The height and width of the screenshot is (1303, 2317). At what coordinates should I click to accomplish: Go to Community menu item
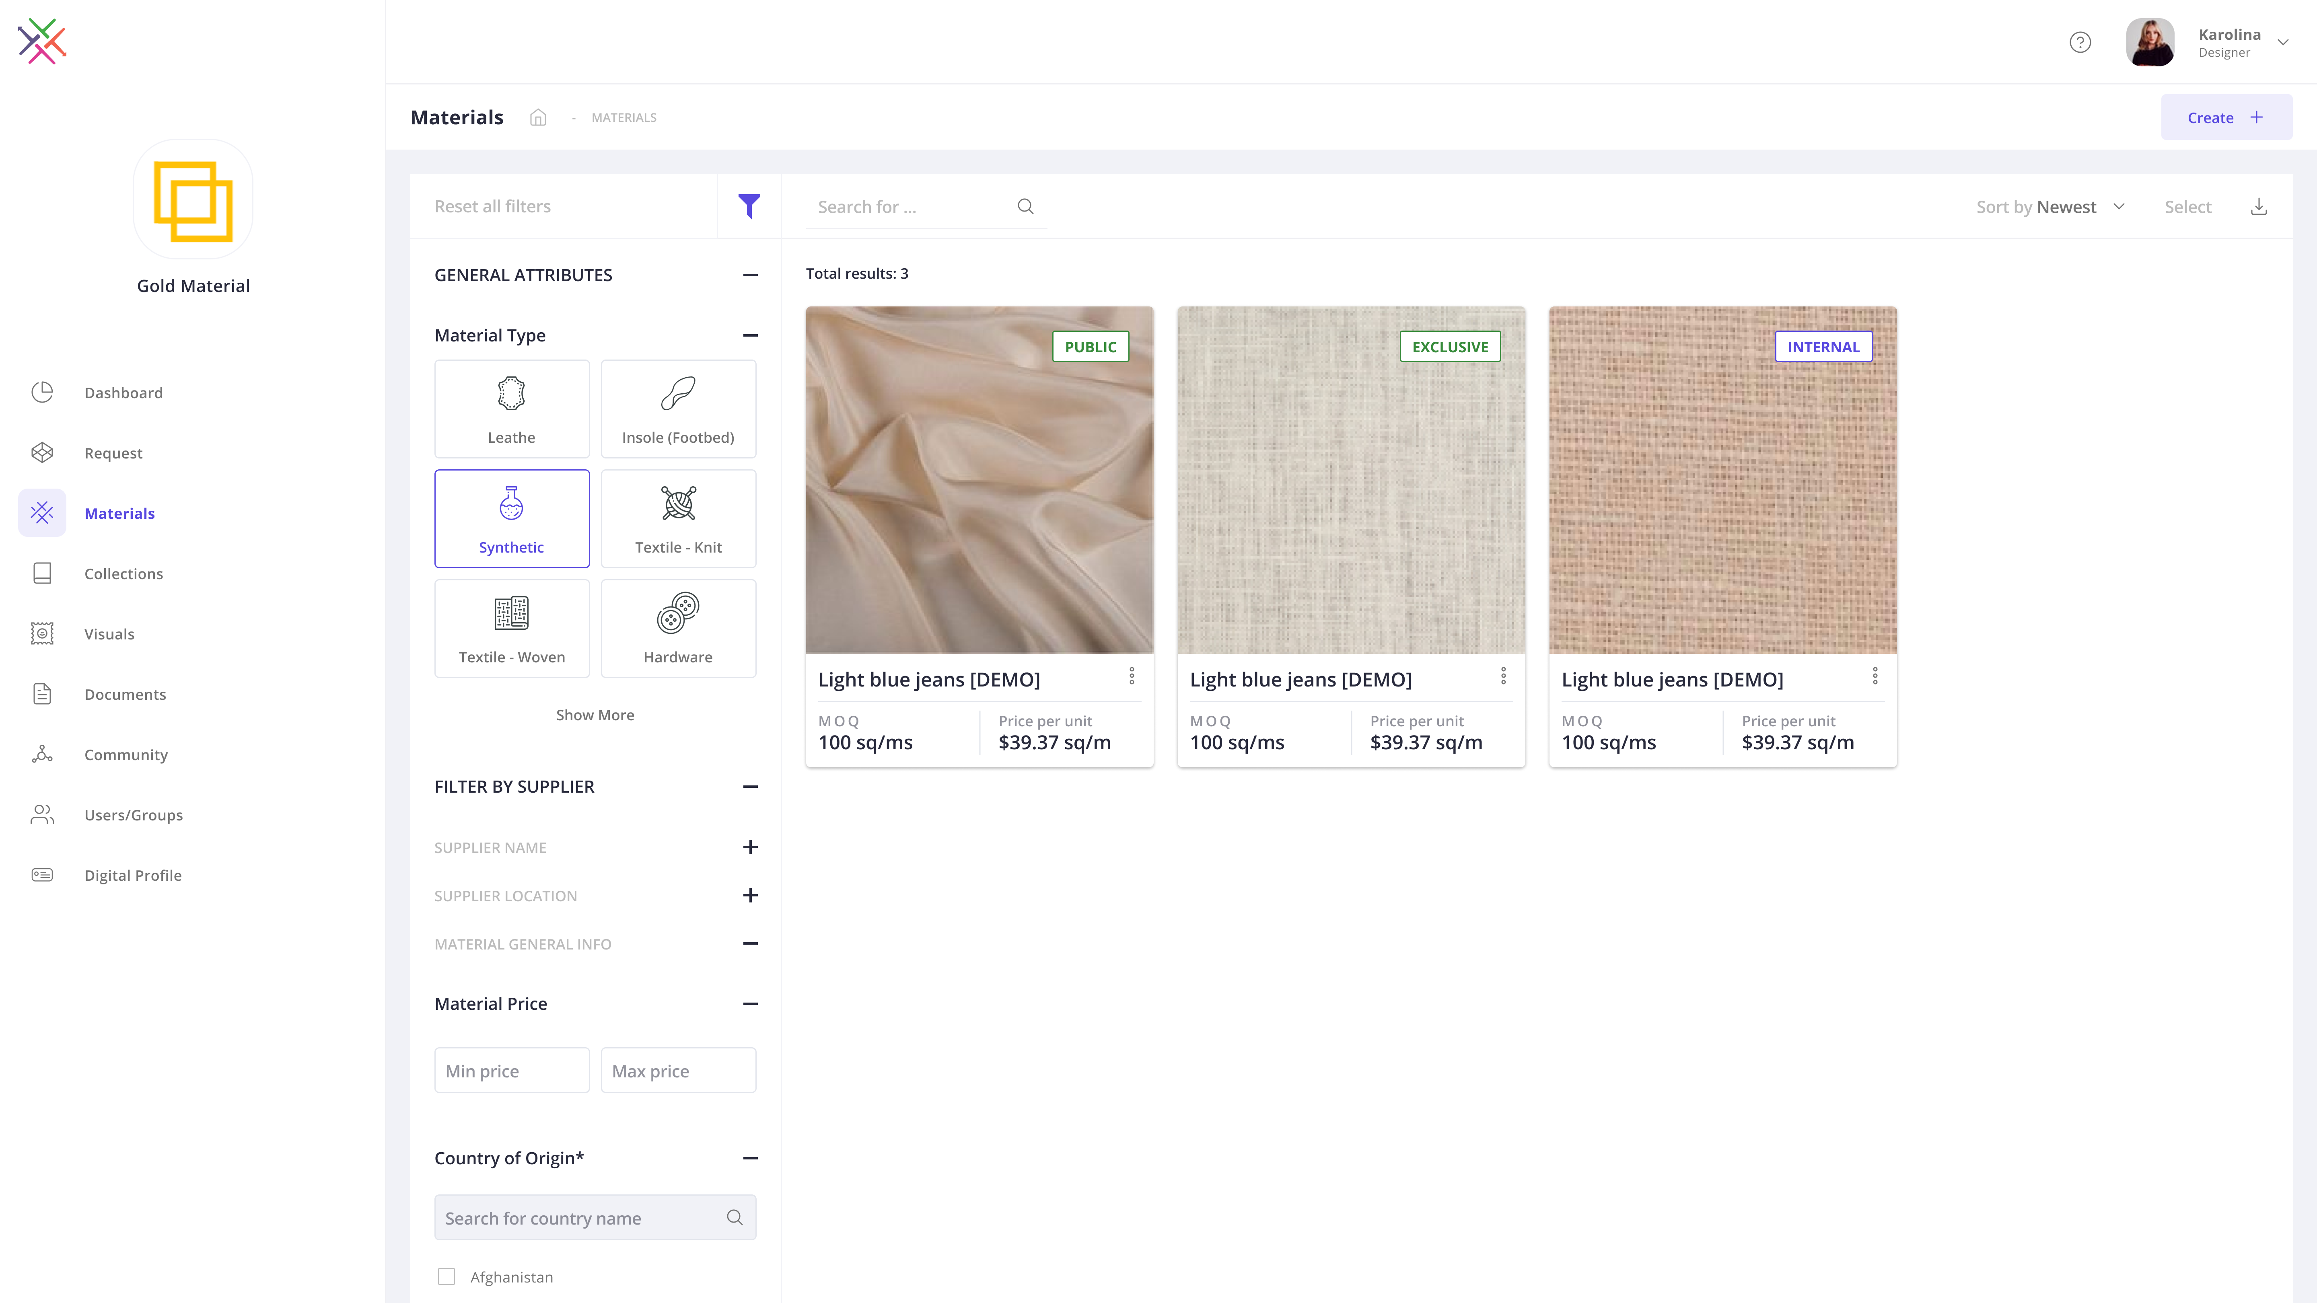point(126,754)
